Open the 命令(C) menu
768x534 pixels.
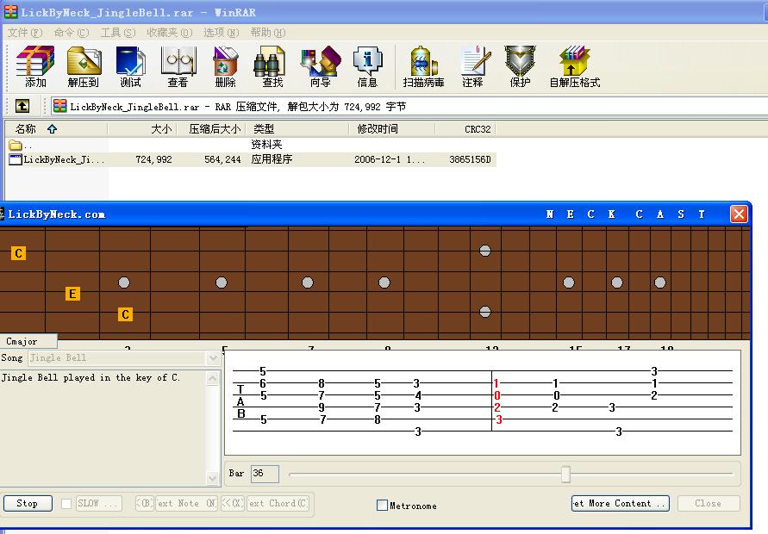tap(71, 33)
